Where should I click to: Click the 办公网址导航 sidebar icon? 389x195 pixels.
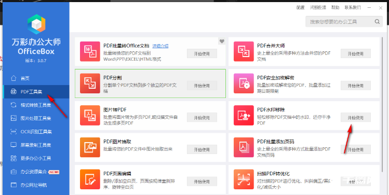coord(14,185)
